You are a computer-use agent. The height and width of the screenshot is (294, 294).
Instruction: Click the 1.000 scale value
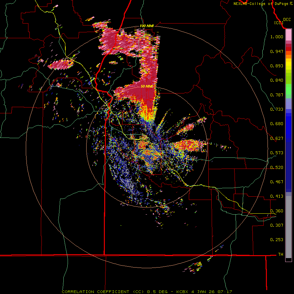[277, 37]
